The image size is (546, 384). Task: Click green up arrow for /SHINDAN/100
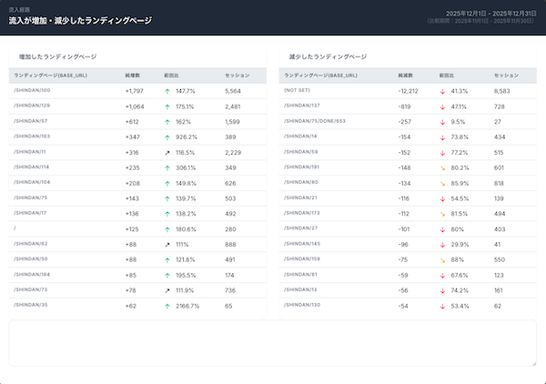pos(167,91)
